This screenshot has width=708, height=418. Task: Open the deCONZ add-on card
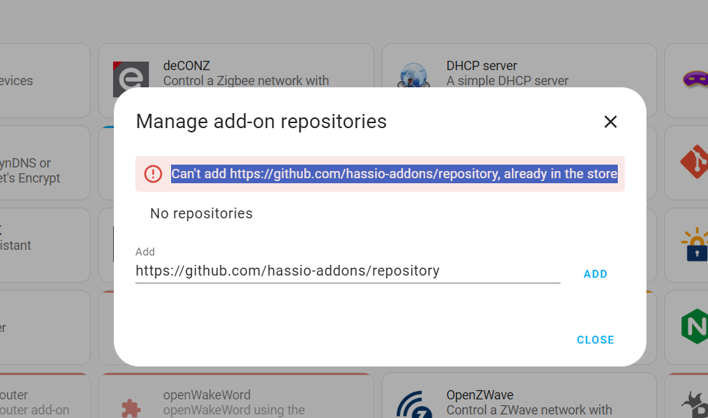tap(236, 73)
